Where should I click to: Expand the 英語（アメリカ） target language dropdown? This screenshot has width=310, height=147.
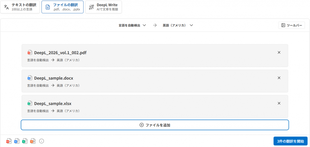[178, 25]
